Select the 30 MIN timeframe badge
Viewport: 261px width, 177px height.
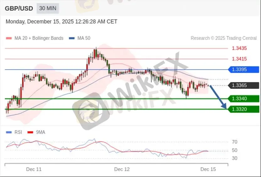pyautogui.click(x=48, y=8)
